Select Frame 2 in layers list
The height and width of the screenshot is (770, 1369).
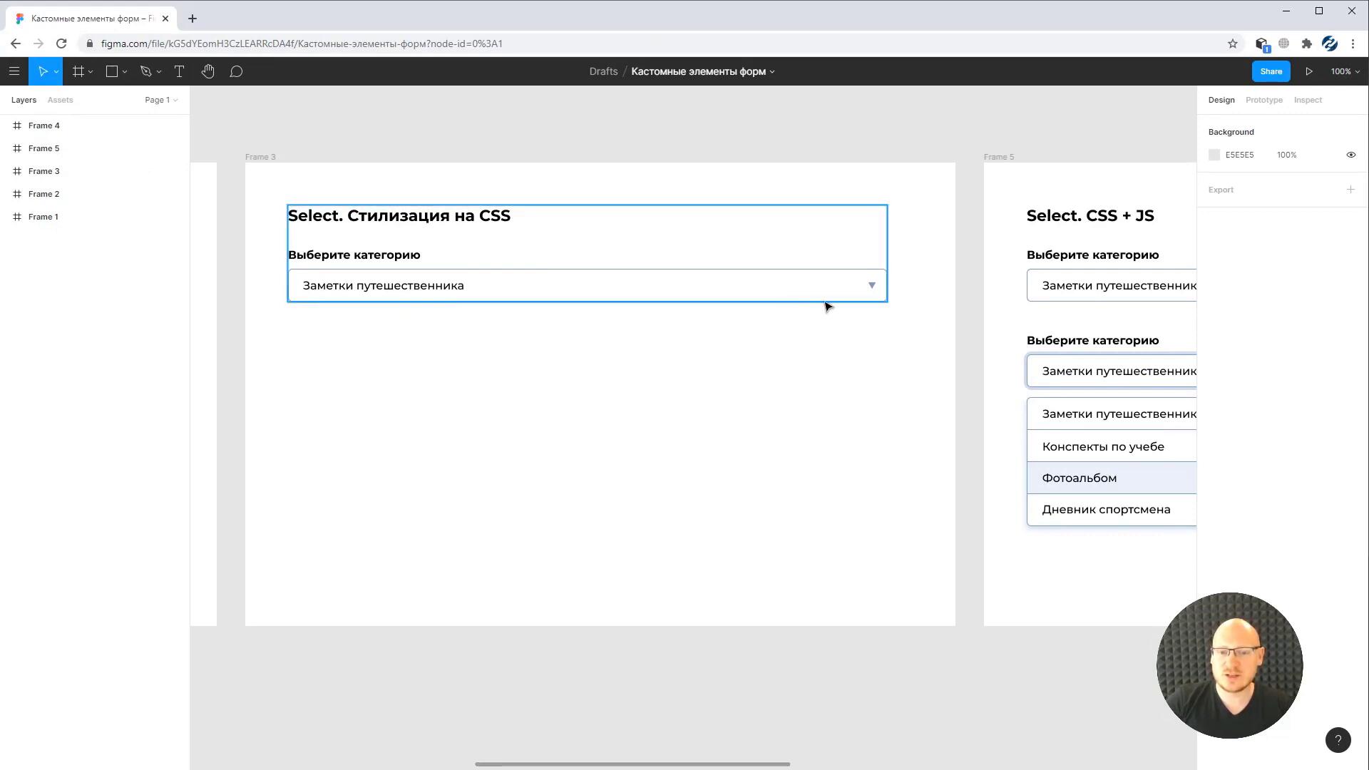43,194
